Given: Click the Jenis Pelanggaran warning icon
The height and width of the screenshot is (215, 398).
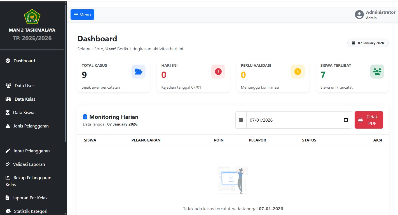Looking at the screenshot, I should pyautogui.click(x=8, y=126).
